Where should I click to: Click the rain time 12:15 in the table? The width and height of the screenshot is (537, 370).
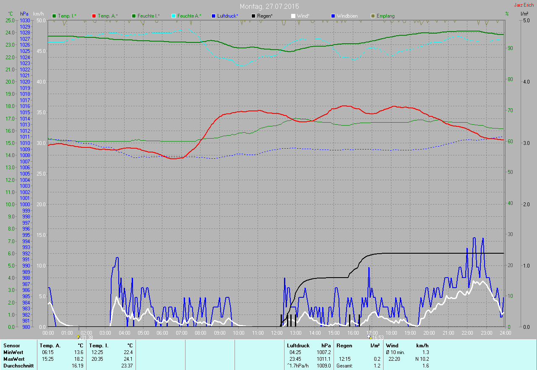click(x=345, y=359)
